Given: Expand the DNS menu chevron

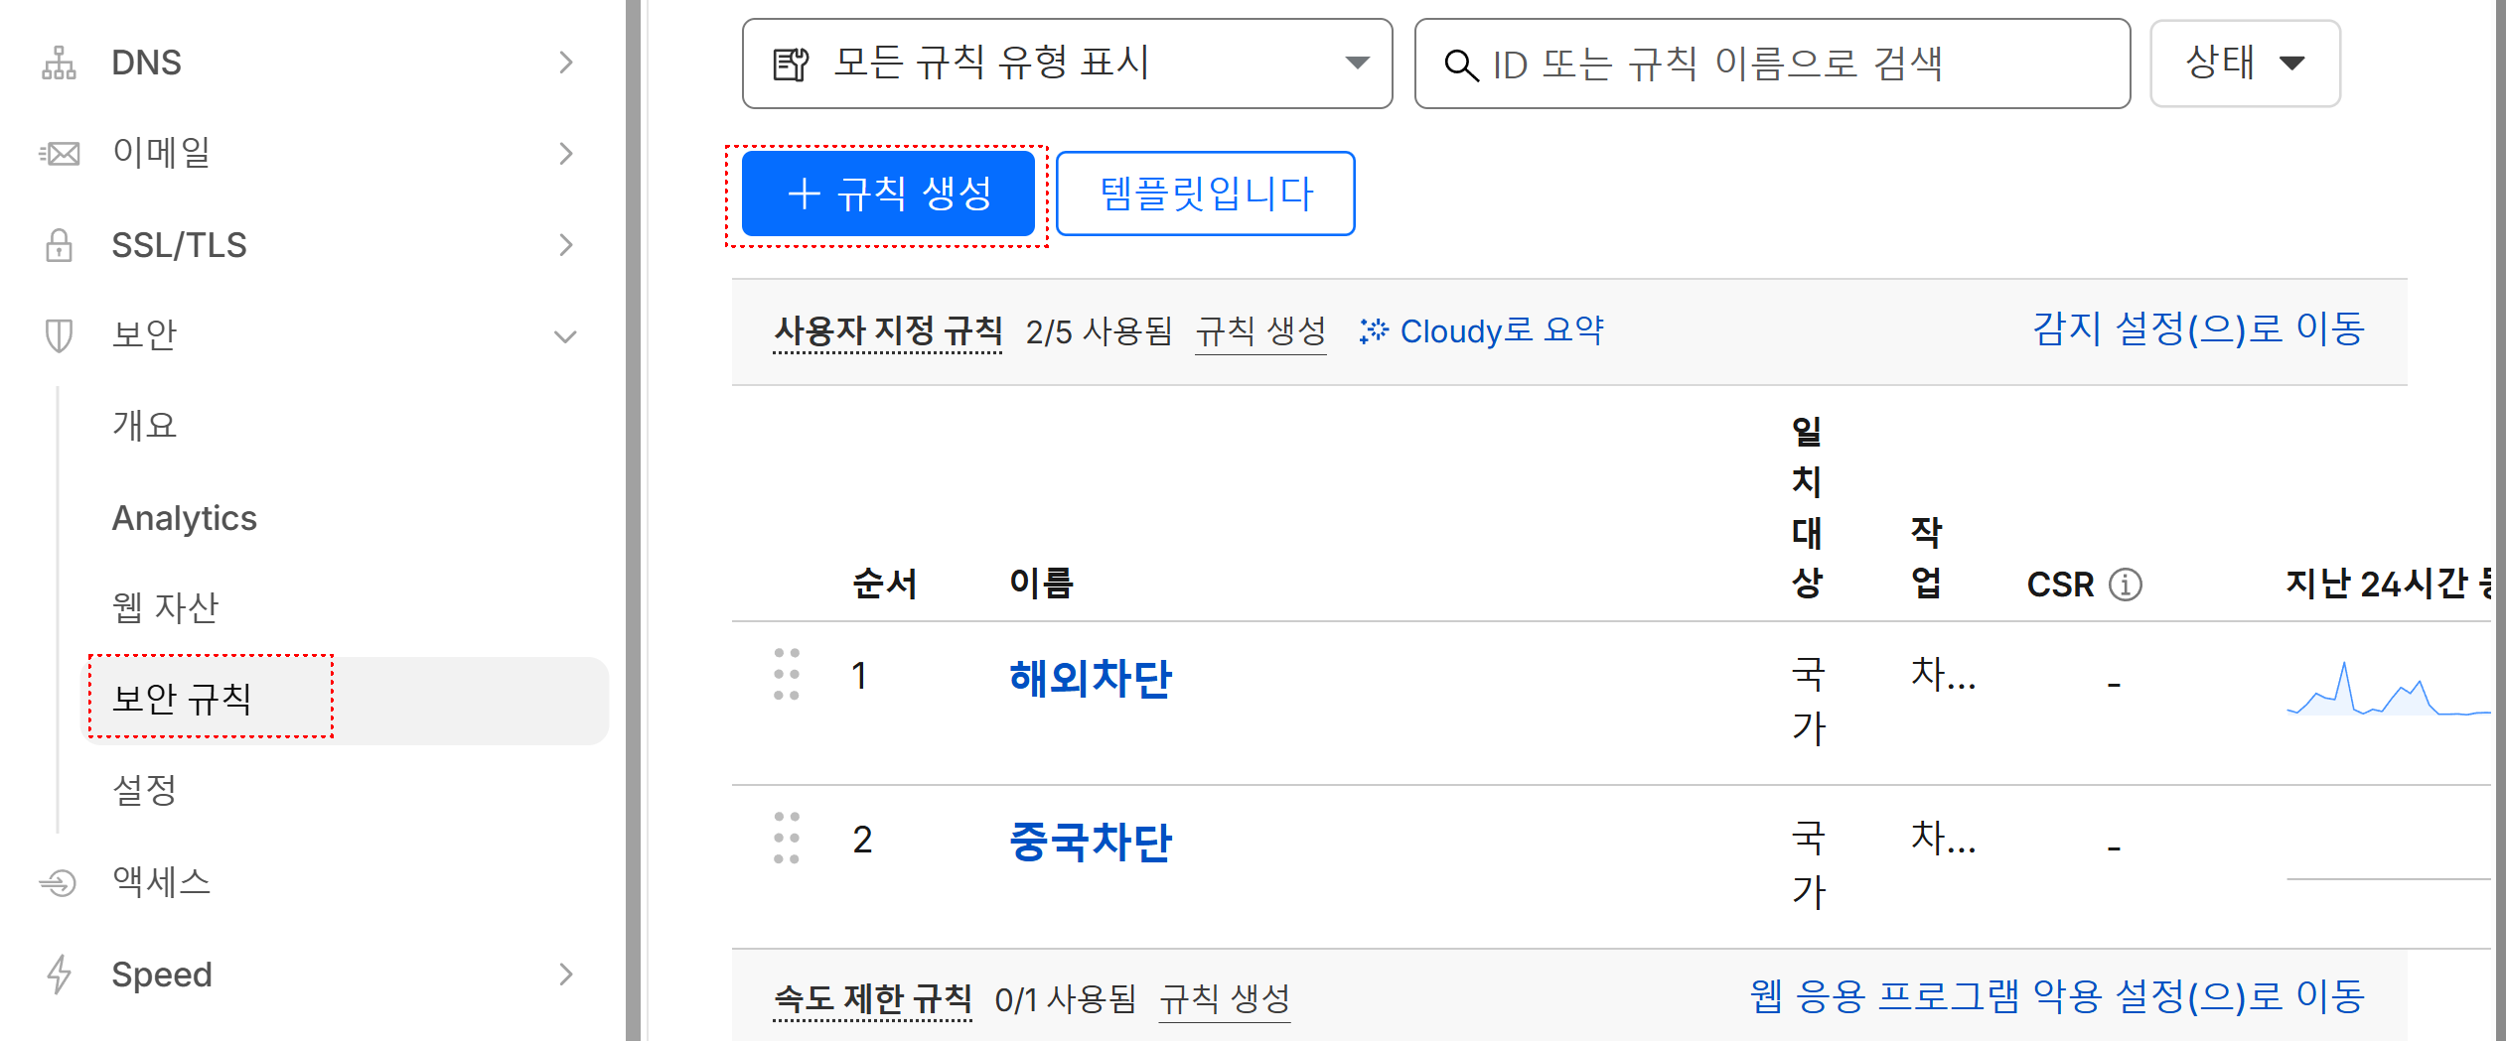Looking at the screenshot, I should 566,63.
